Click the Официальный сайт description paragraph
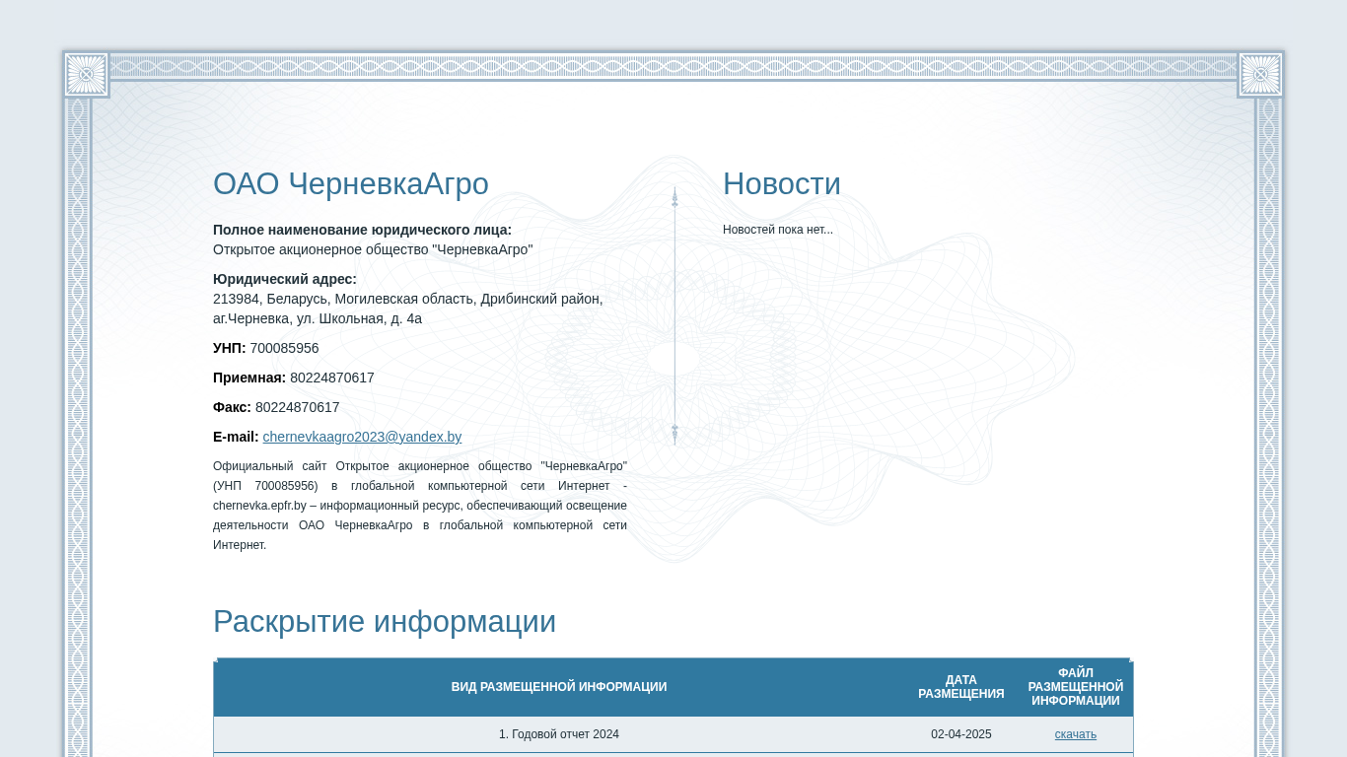The height and width of the screenshot is (757, 1347). coord(420,506)
